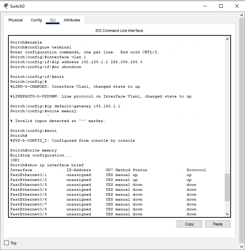
Task: Minimize the Switch0 window
Action: coord(205,6)
